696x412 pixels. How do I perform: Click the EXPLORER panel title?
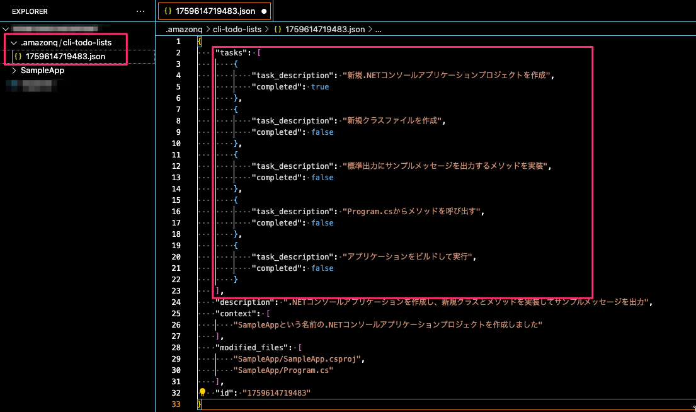pos(30,11)
